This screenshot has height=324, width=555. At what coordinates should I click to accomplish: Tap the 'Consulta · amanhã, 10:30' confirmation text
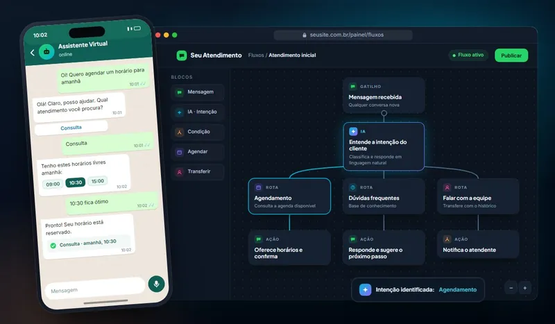point(88,243)
